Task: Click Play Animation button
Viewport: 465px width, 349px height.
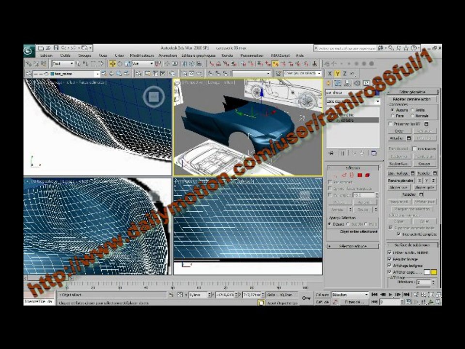Action: click(x=390, y=295)
